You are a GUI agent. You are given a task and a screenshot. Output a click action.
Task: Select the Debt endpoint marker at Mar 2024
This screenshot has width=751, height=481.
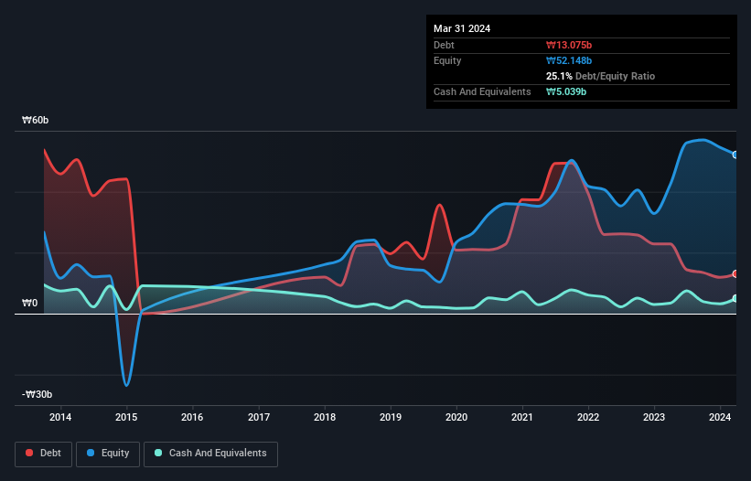[x=735, y=273]
